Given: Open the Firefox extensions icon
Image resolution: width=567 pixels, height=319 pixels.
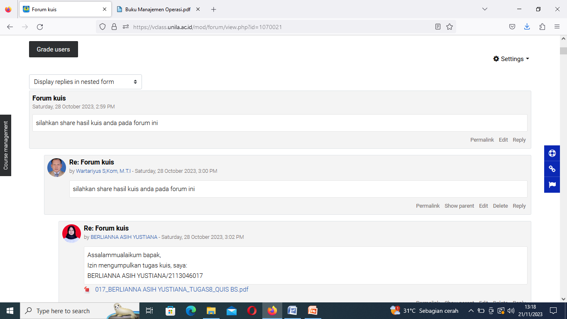Looking at the screenshot, I should [542, 27].
